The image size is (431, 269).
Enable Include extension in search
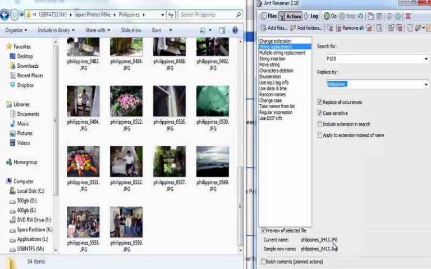[320, 124]
